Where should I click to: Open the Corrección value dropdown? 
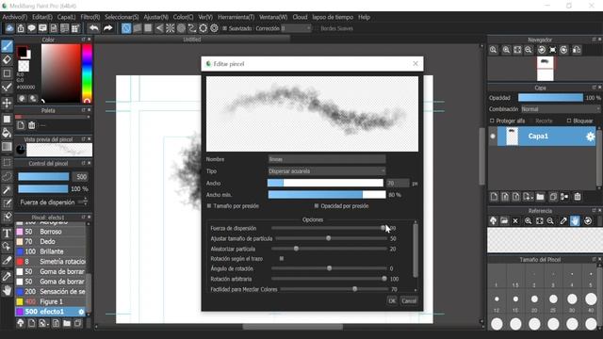click(x=296, y=28)
